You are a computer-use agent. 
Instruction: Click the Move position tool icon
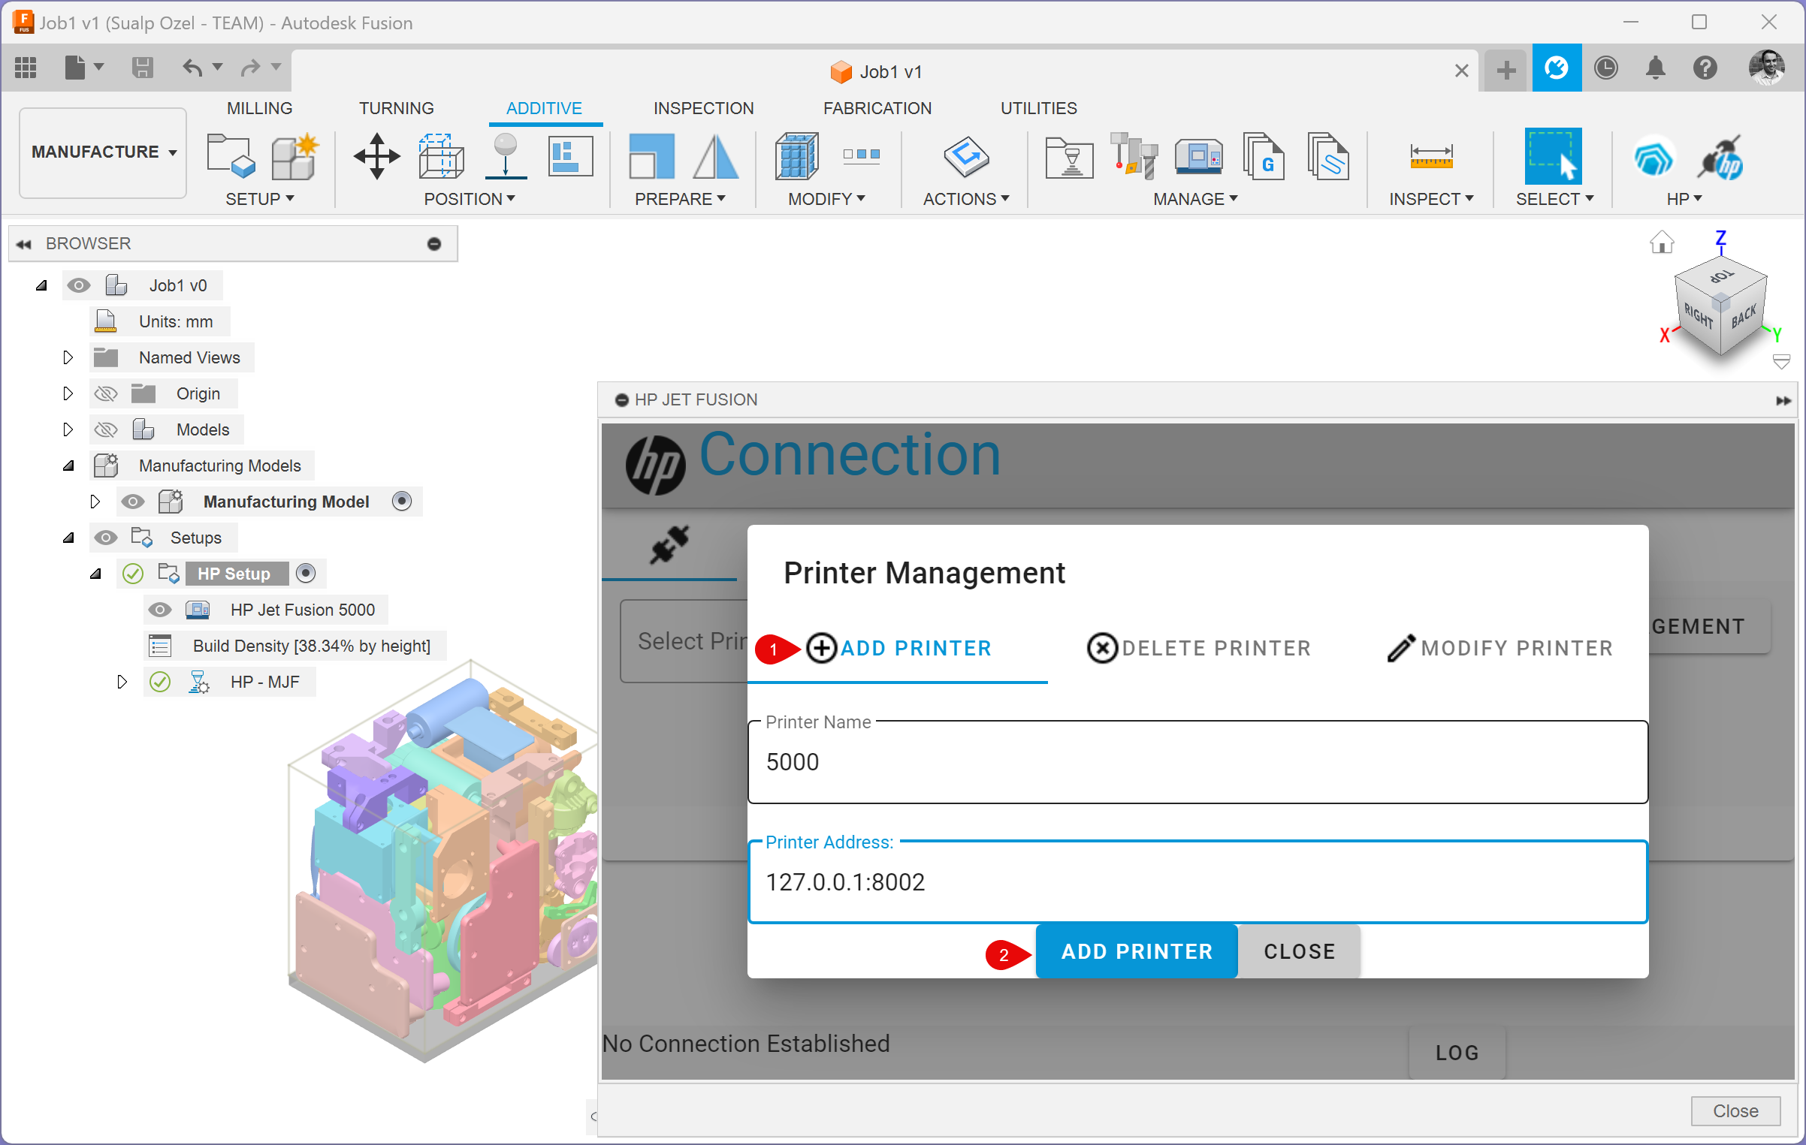pos(376,156)
